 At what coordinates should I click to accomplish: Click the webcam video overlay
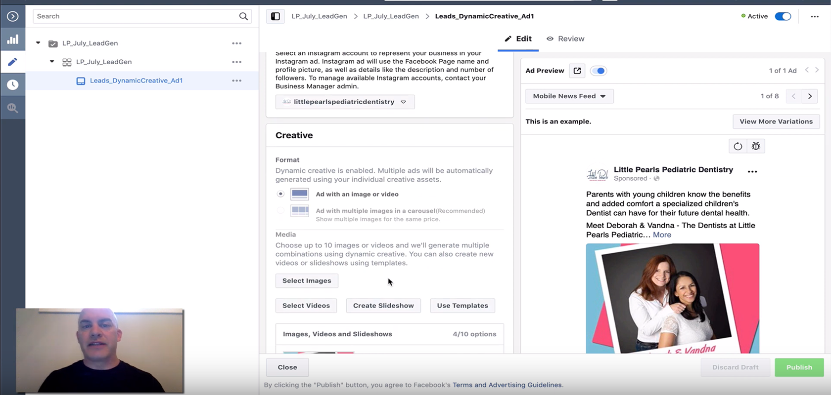tap(100, 351)
